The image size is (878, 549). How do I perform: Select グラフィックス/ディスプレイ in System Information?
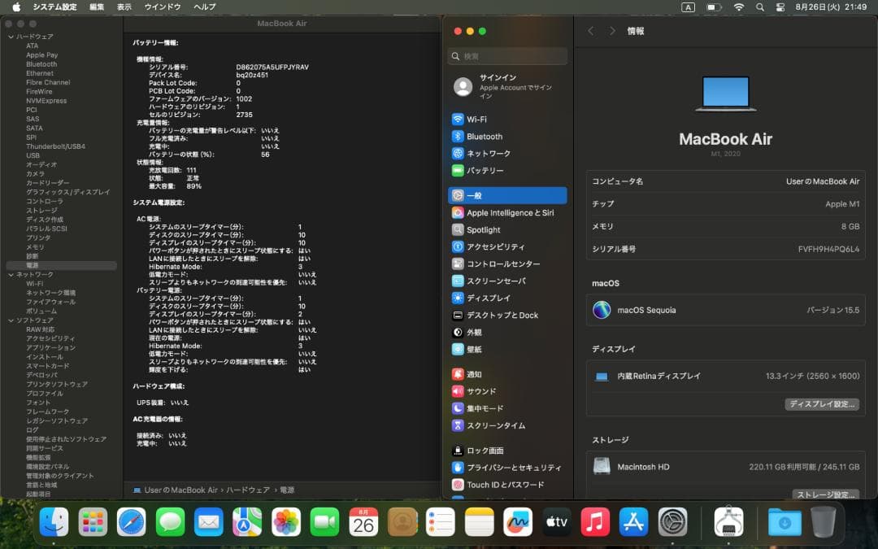(x=67, y=192)
